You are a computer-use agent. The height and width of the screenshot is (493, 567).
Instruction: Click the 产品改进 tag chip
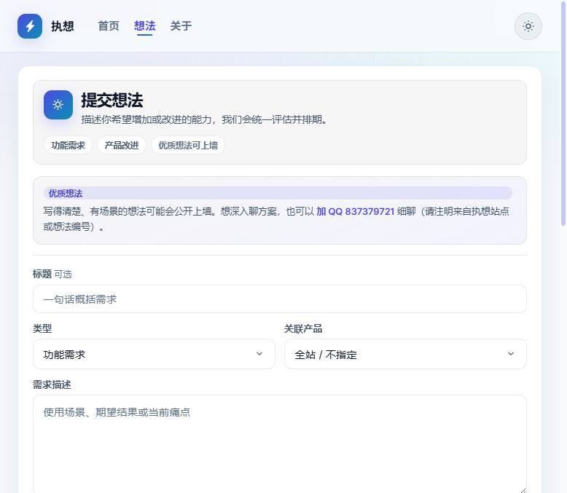coord(122,146)
